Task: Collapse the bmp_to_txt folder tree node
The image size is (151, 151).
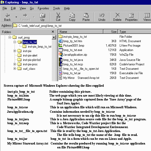Action: click(x=15, y=42)
